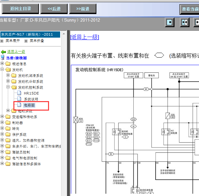Click the 发动机冷却系统 folder icon
The image size is (199, 196).
[x=14, y=81]
